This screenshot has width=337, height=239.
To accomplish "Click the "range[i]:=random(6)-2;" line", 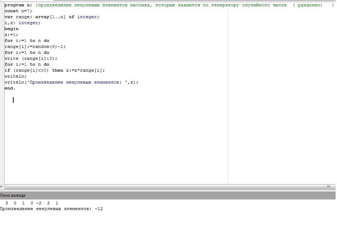I will tap(35, 46).
